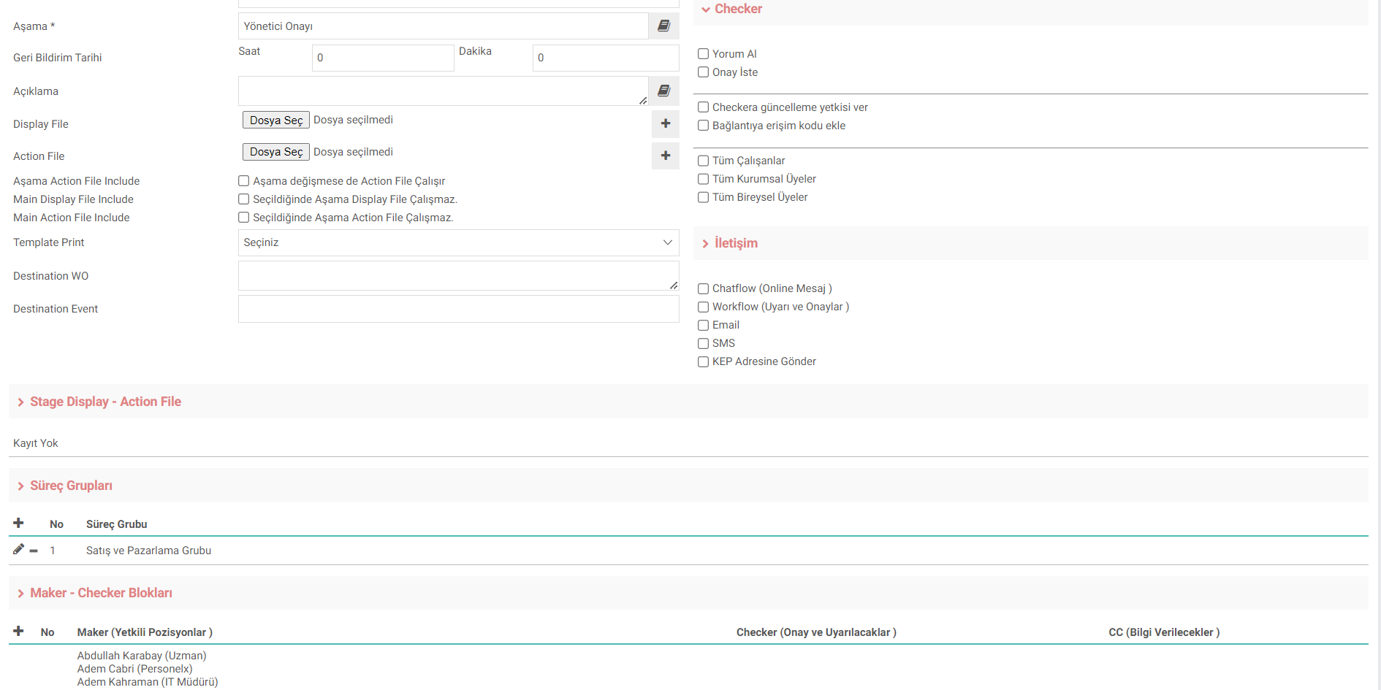Select Adem Kahraman (IT Müdürü) maker entry

(x=148, y=682)
